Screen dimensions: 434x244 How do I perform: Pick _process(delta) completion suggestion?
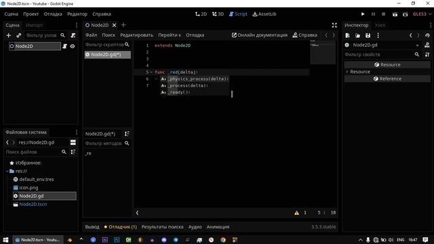[195, 85]
